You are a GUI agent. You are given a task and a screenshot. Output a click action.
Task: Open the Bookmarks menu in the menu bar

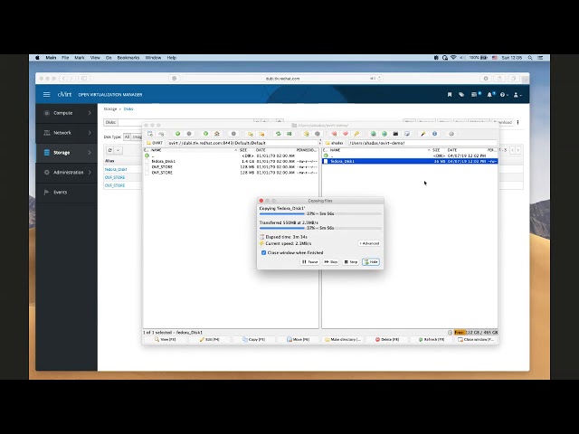128,58
